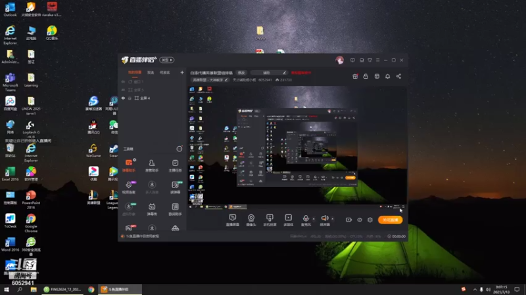Select the 全屏 4 source row
This screenshot has height=295, width=526.
(153, 98)
